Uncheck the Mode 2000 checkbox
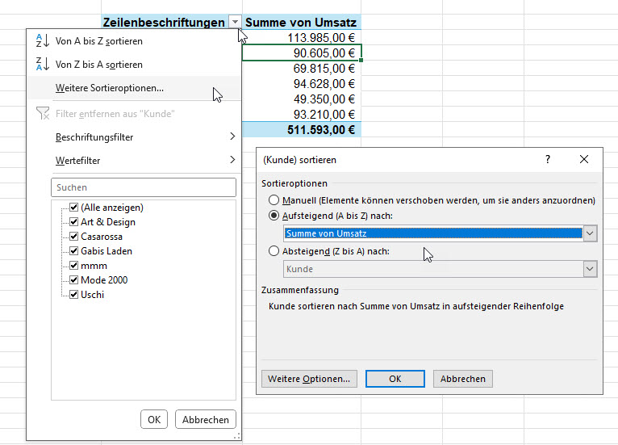Viewport: 618px width, 445px height. (x=74, y=280)
